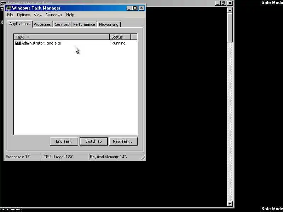Click the Task Manager resize grip
Viewport: 283px width, 212px height.
(143, 158)
